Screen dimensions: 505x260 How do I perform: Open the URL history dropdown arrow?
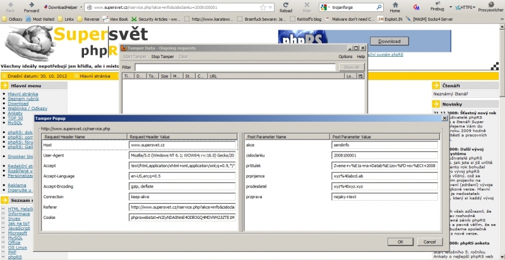270,7
